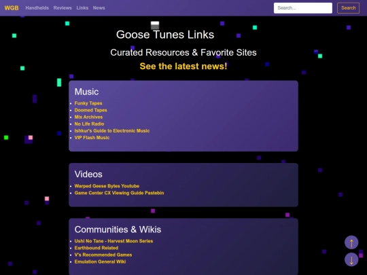Open the WGB home logo link
The width and height of the screenshot is (367, 275).
click(12, 8)
